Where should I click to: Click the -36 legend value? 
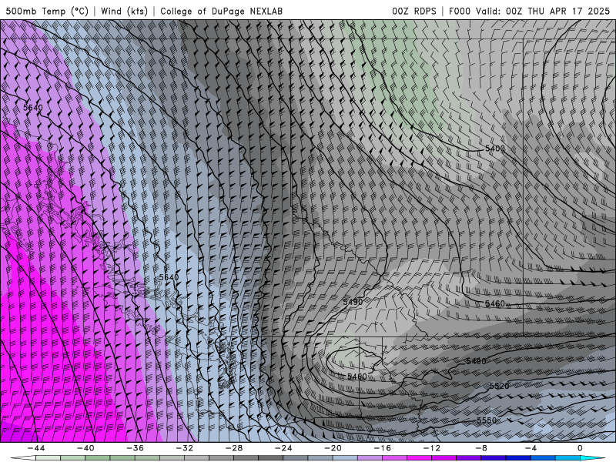click(x=135, y=448)
